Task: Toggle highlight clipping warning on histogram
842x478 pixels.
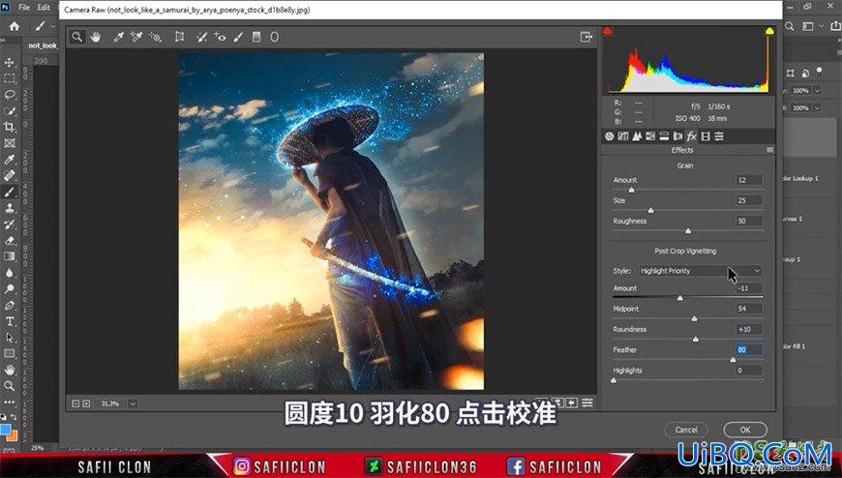Action: 769,31
